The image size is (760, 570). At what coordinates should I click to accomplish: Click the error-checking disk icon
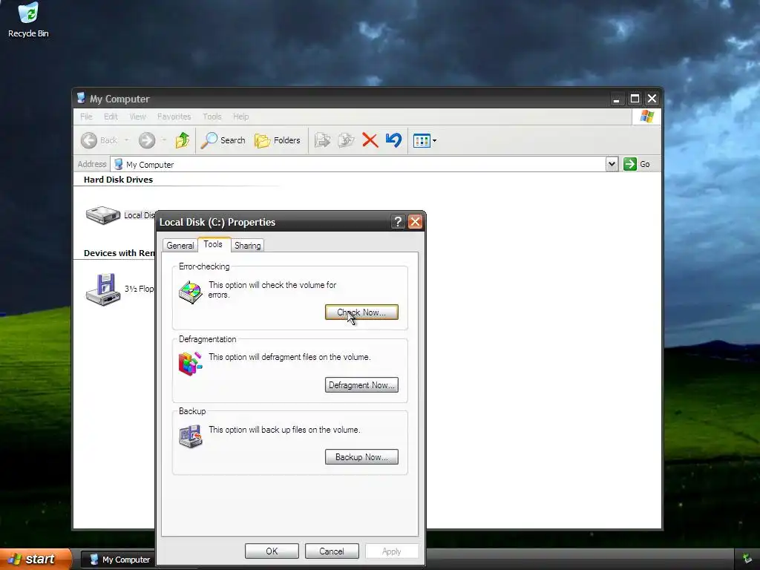click(191, 292)
